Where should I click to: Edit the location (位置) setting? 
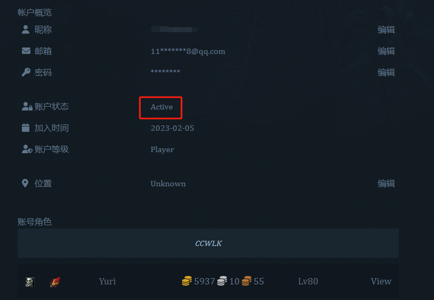tap(386, 183)
